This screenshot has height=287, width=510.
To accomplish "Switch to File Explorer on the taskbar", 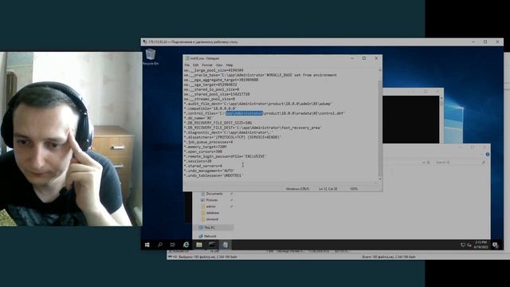I will [198, 245].
